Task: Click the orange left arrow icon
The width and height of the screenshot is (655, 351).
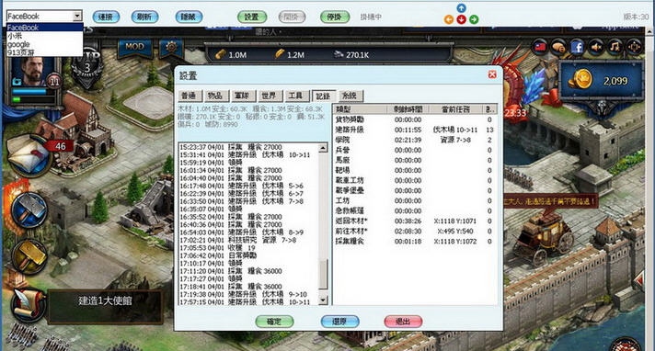Action: 449,19
